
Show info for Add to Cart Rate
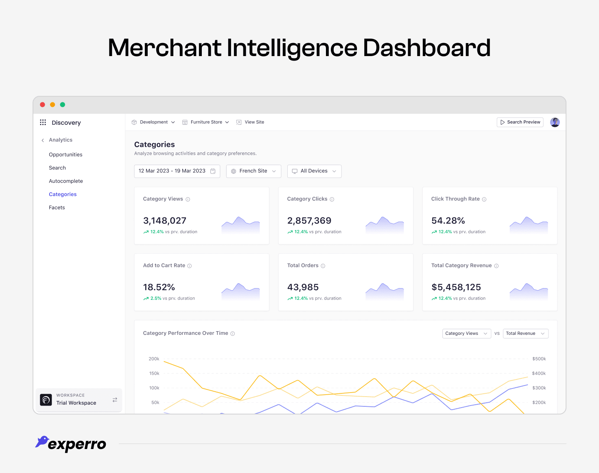190,266
